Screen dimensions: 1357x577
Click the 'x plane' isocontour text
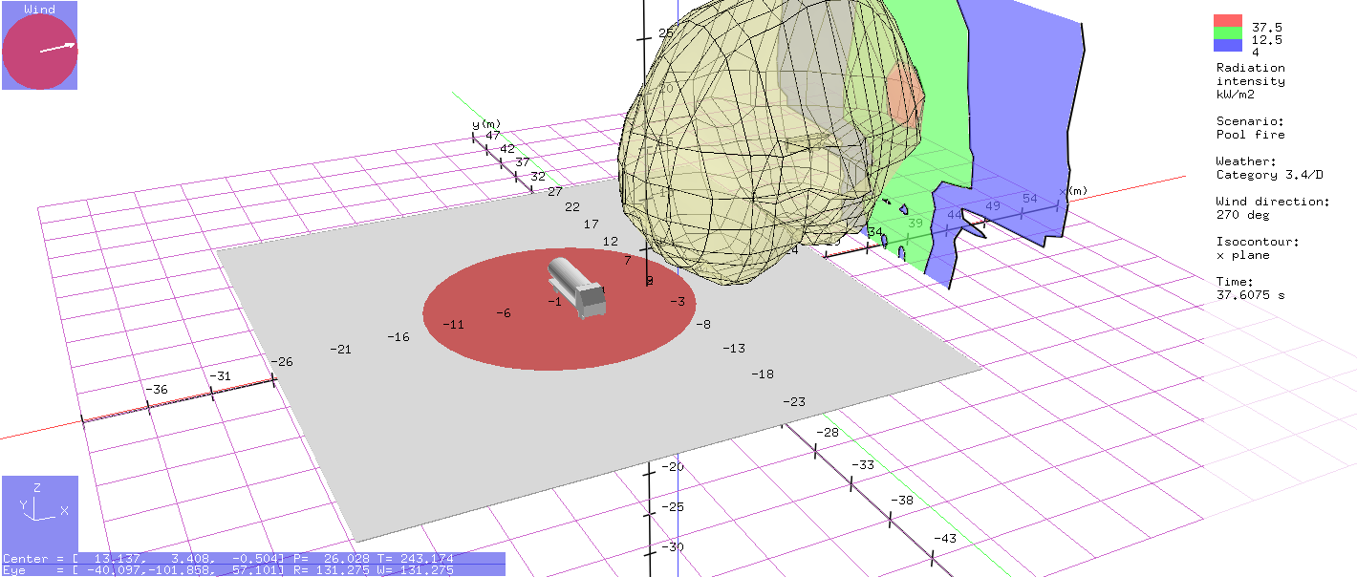1242,255
